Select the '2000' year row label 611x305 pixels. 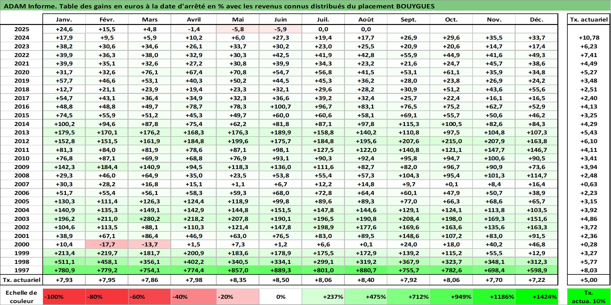tap(22, 244)
